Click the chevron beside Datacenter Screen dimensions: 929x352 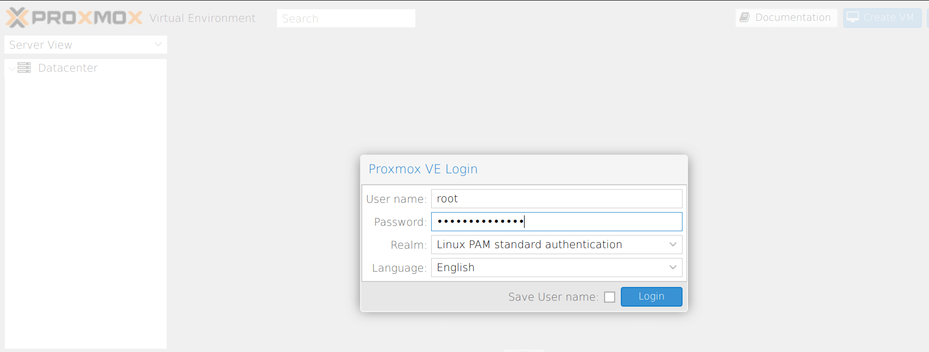(11, 68)
